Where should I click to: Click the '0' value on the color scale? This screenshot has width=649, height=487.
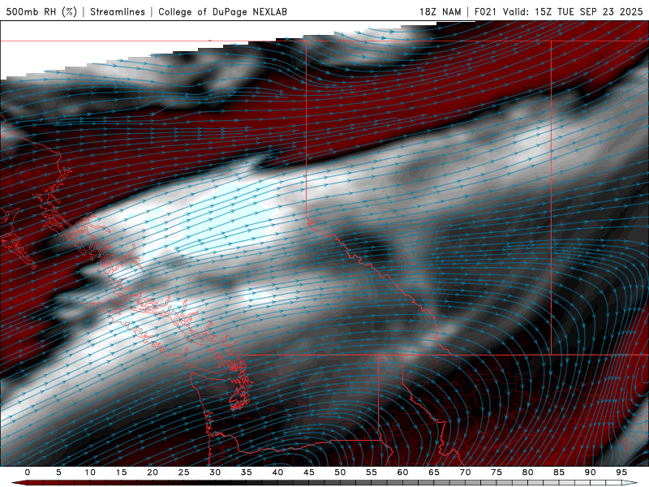click(x=28, y=472)
